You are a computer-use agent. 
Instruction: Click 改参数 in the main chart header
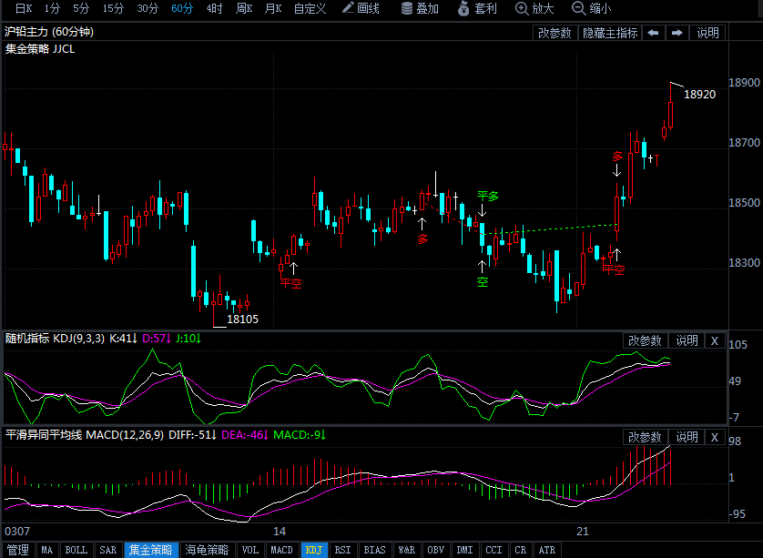tap(554, 33)
